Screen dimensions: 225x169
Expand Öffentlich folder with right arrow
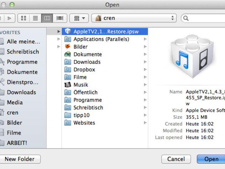coord(145,92)
